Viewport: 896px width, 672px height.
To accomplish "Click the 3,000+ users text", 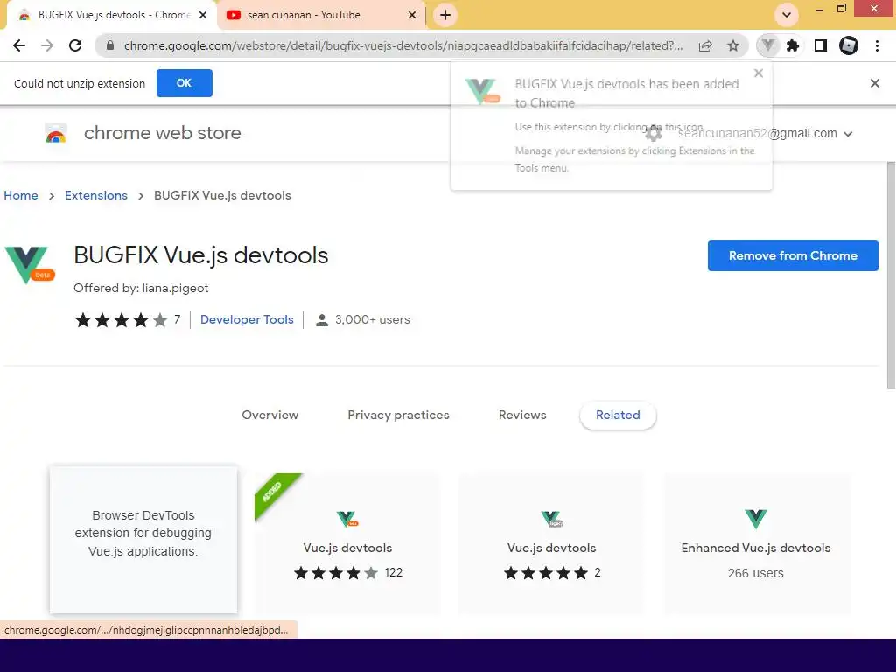I will [373, 320].
